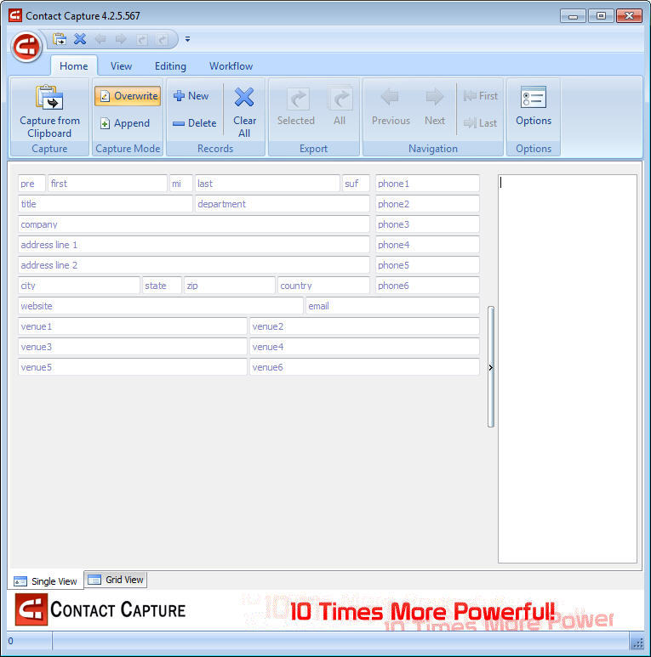Click the venue4 field
Image resolution: width=651 pixels, height=657 pixels.
364,347
